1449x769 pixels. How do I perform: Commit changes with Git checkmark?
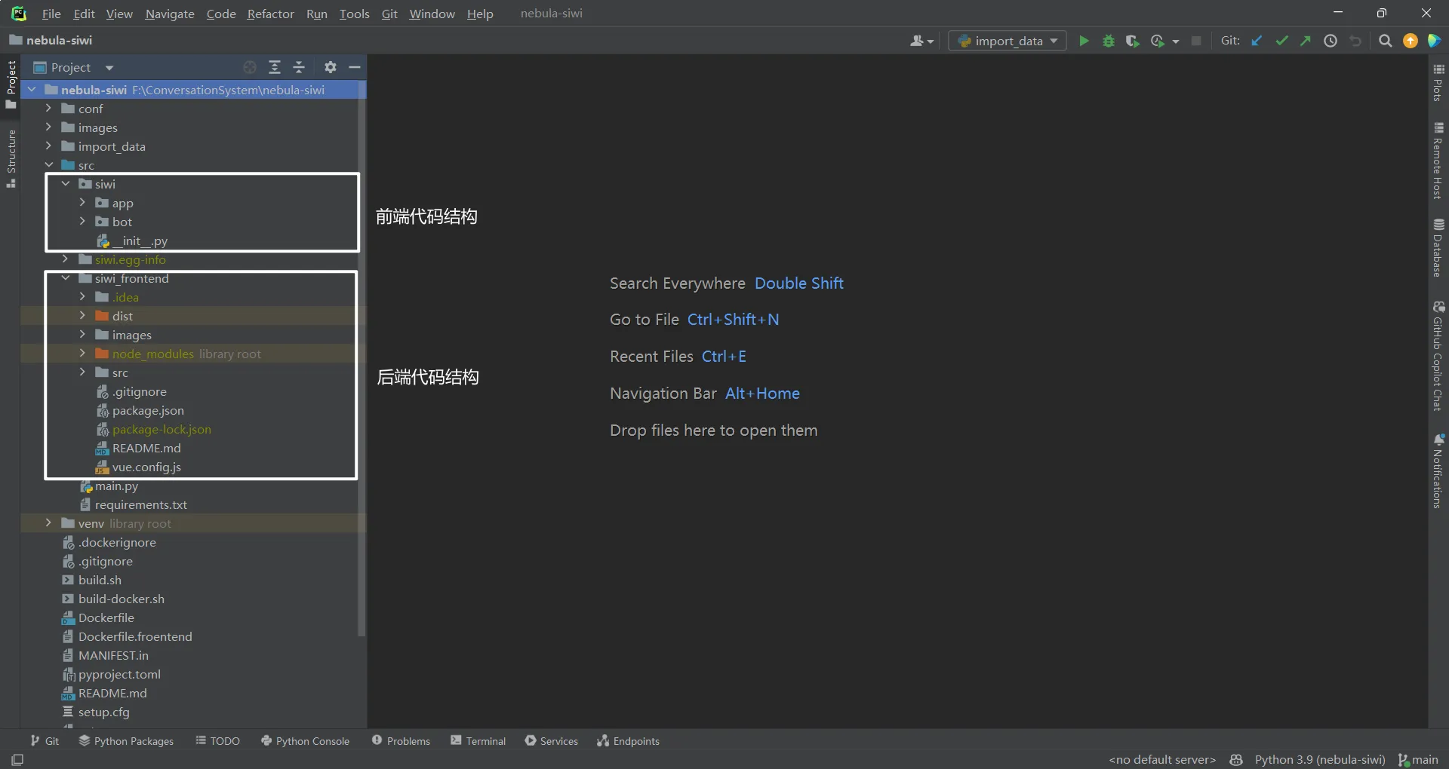pyautogui.click(x=1281, y=41)
